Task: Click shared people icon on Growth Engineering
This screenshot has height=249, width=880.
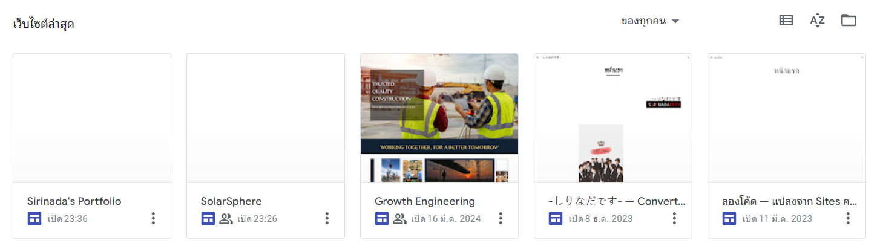Action: click(x=399, y=218)
